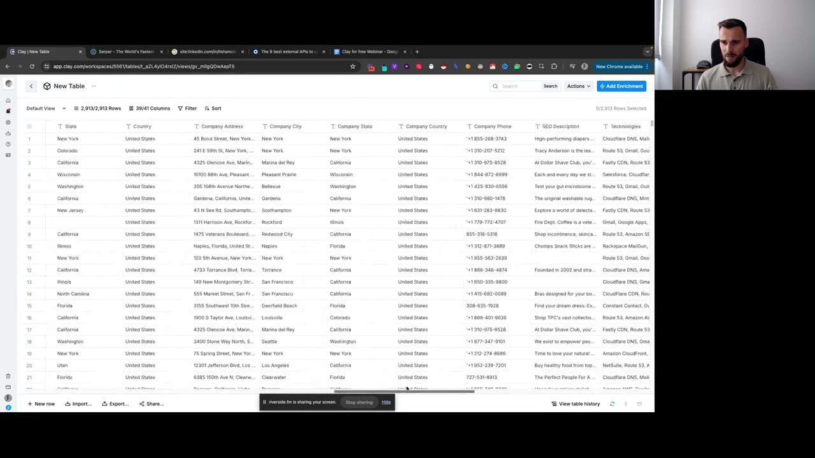Click Stop sharing in the riverside.fm bar
This screenshot has height=458, width=815.
(359, 402)
